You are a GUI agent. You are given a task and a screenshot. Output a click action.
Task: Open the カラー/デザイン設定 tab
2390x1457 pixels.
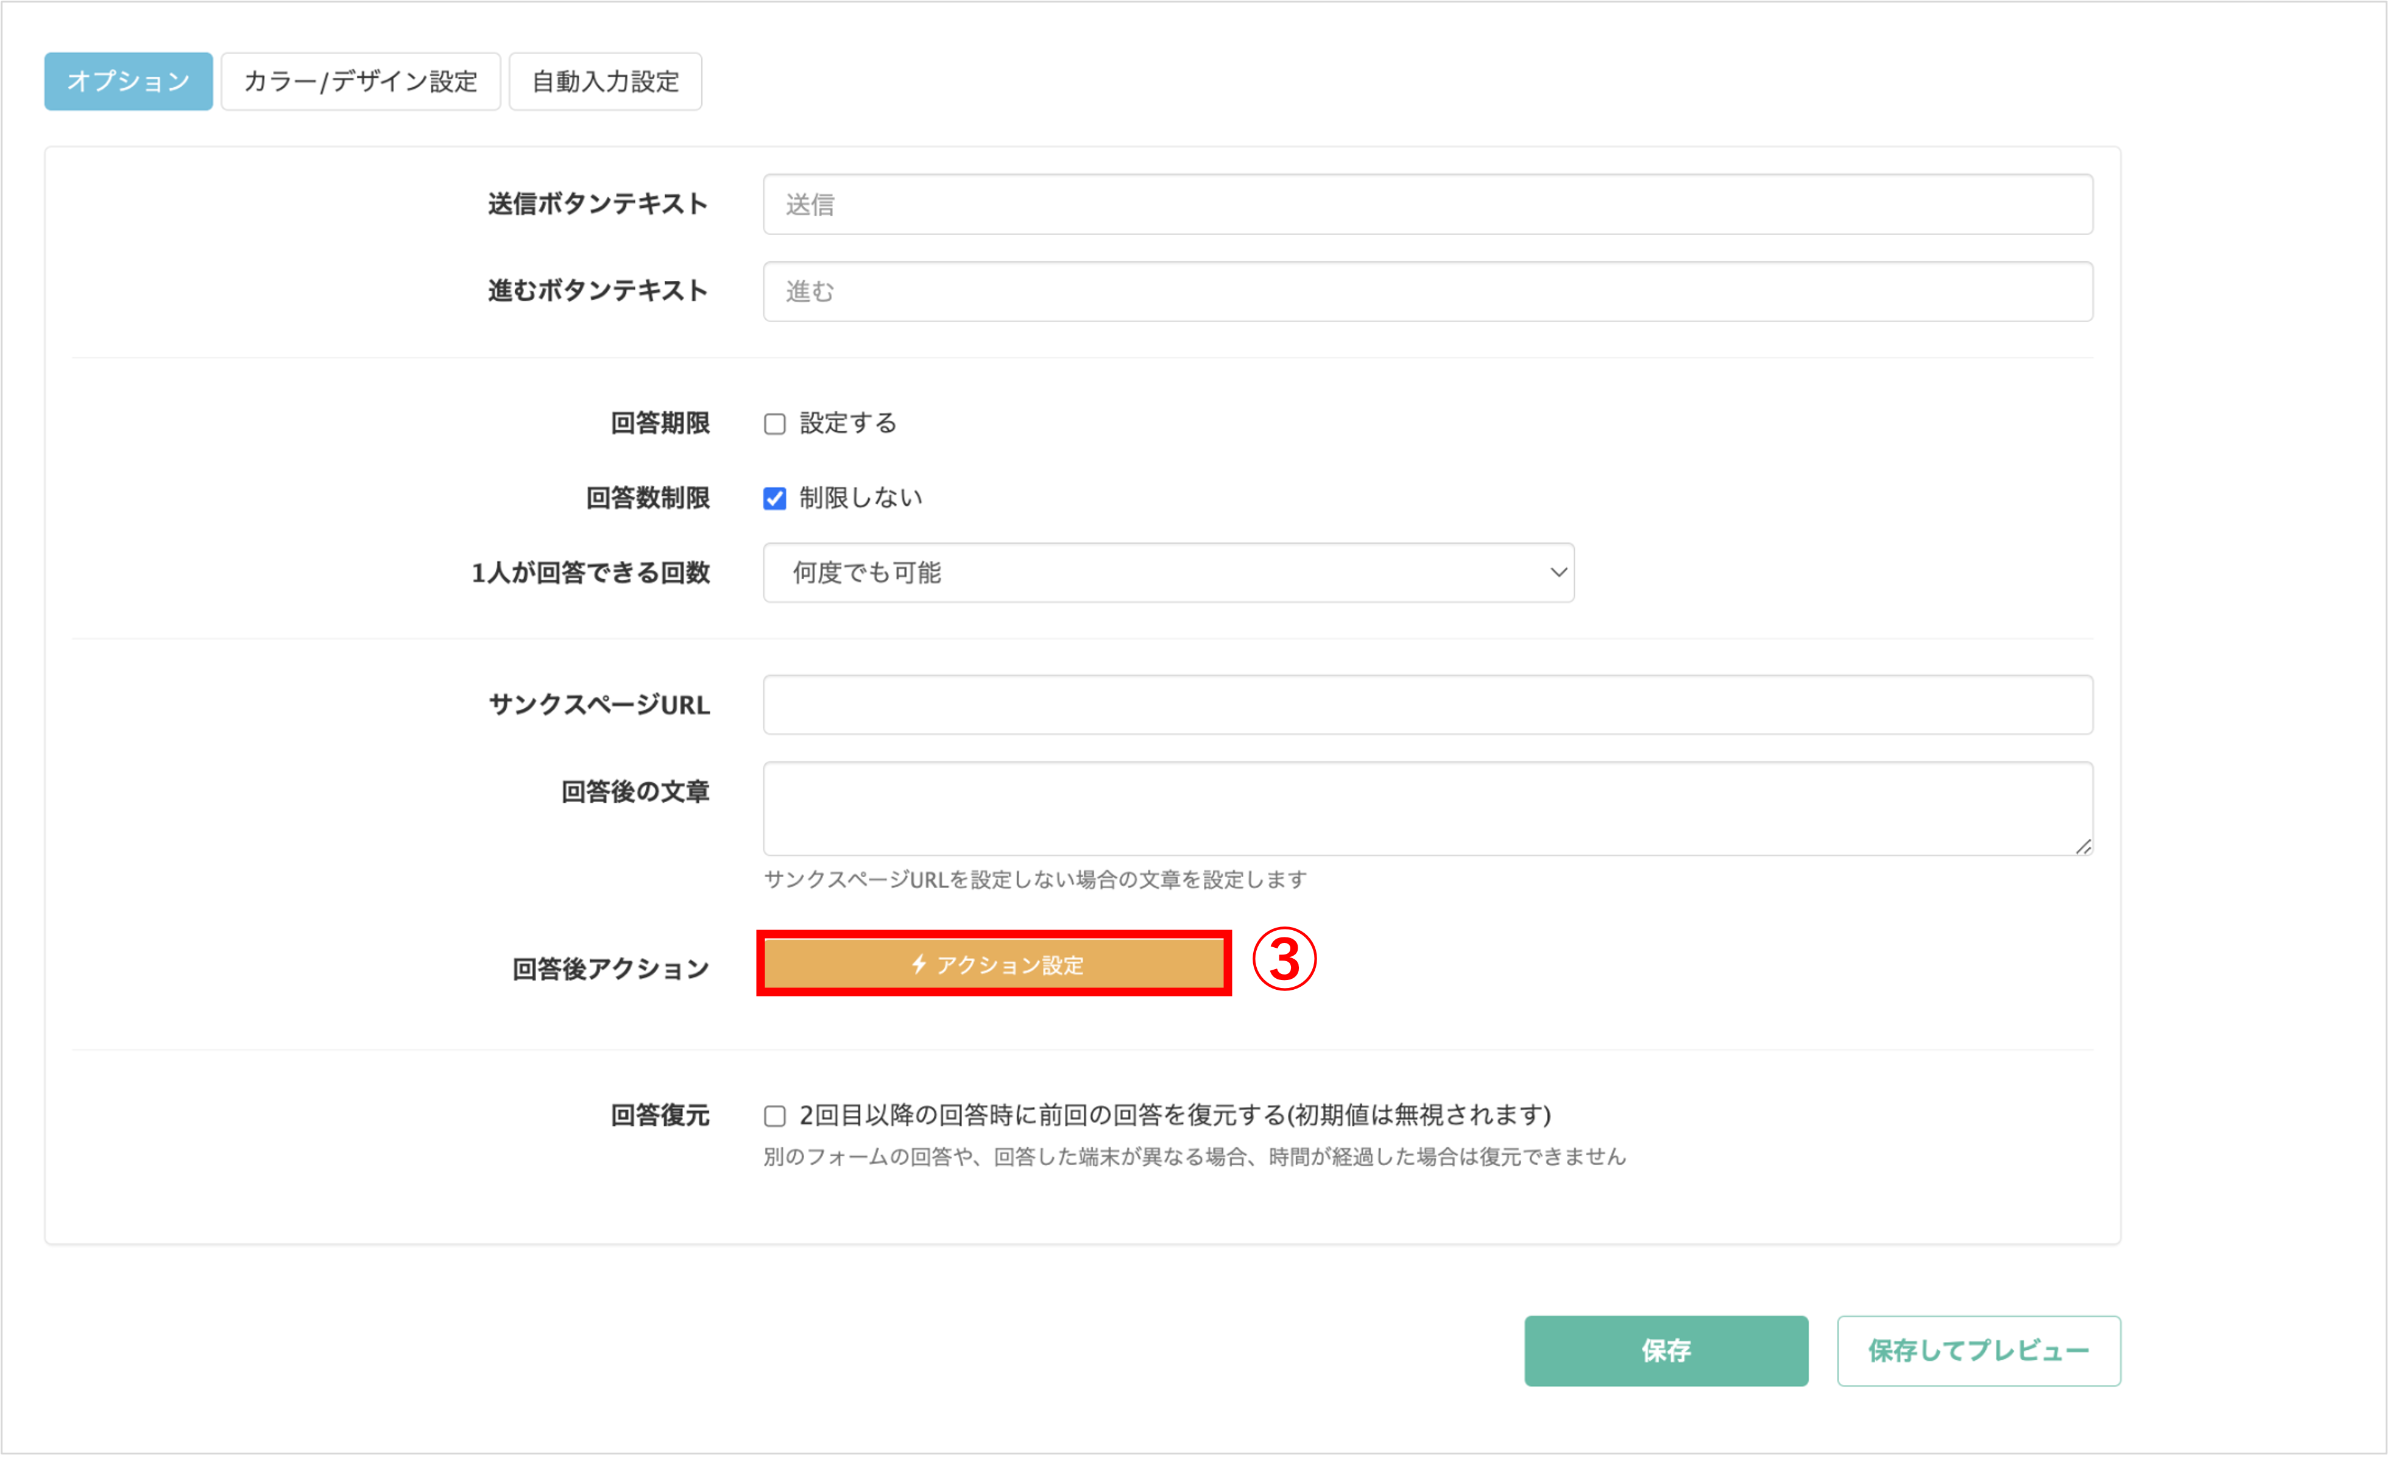(361, 82)
